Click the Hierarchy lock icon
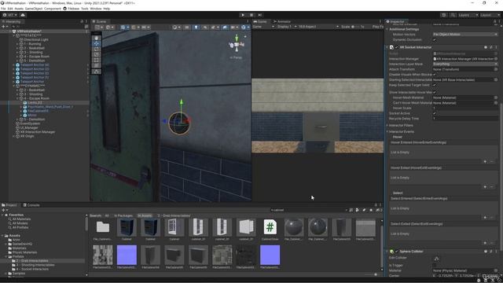 point(82,21)
